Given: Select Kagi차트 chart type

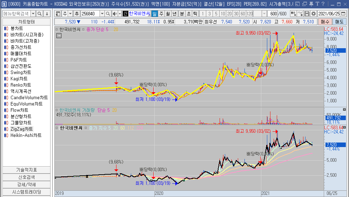Looking at the screenshot, I should coord(19,79).
